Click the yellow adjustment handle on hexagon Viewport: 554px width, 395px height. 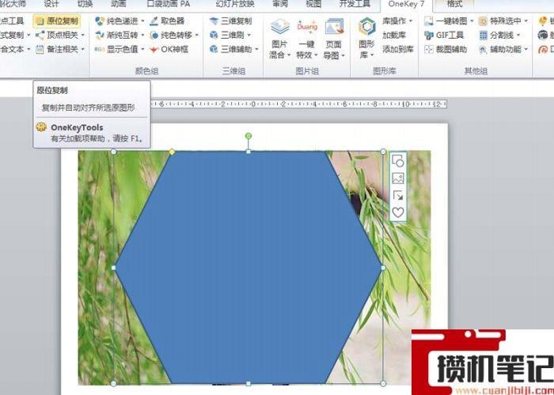pyautogui.click(x=172, y=152)
